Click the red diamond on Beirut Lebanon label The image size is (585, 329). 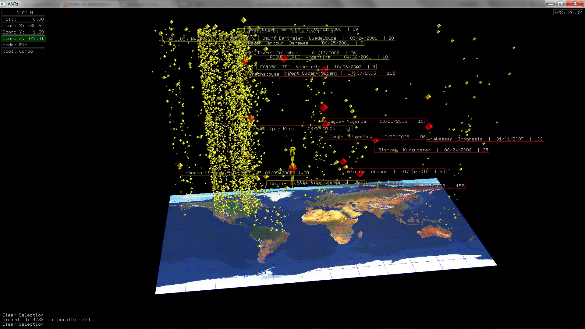[360, 174]
